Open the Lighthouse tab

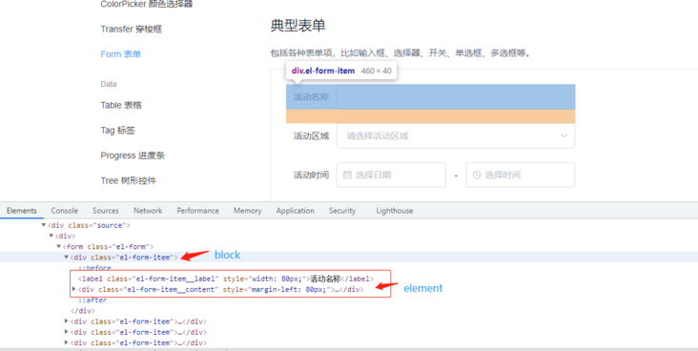395,211
